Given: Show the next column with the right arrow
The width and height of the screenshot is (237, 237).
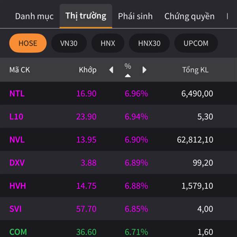Looking at the screenshot, I should 144,70.
